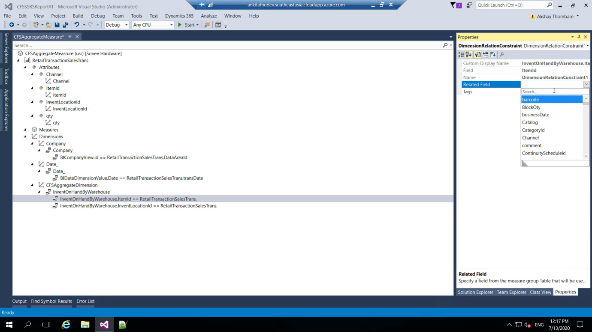The height and width of the screenshot is (332, 592).
Task: Open the Analyze menu
Action: (209, 16)
